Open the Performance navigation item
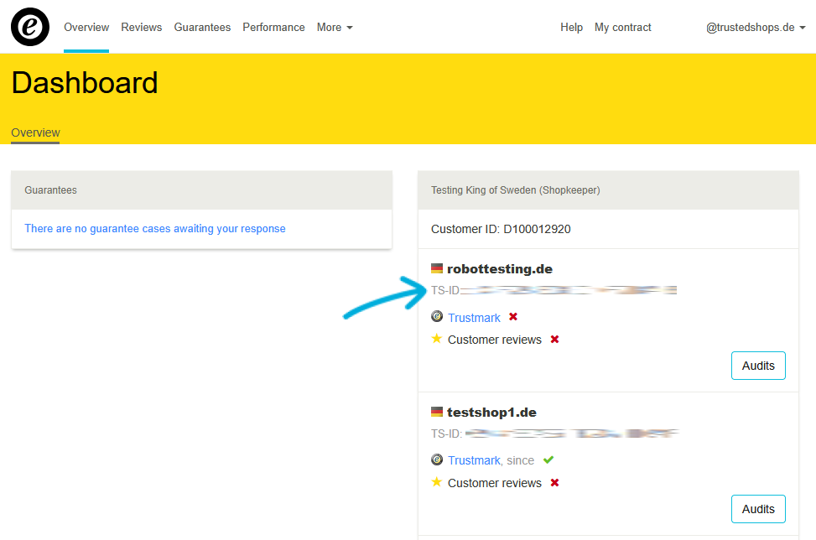This screenshot has width=816, height=540. [x=273, y=28]
